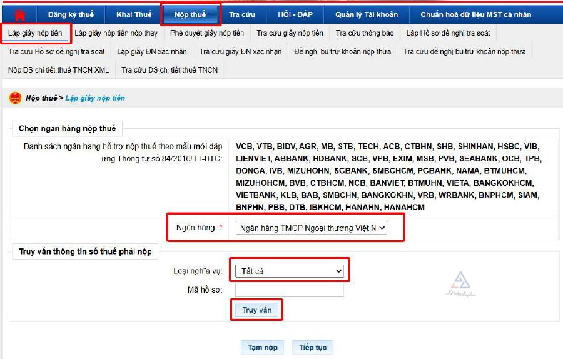Expand the Loại nghĩa vụ dropdown
Image resolution: width=563 pixels, height=359 pixels.
click(290, 271)
